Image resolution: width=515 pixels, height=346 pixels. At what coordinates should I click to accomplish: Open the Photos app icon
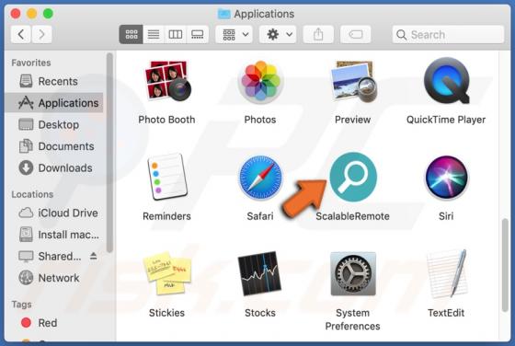tap(260, 82)
